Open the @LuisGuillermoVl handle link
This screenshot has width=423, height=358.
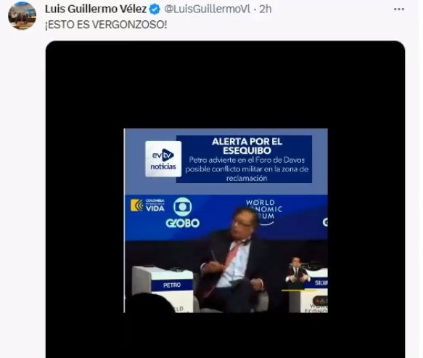point(208,9)
